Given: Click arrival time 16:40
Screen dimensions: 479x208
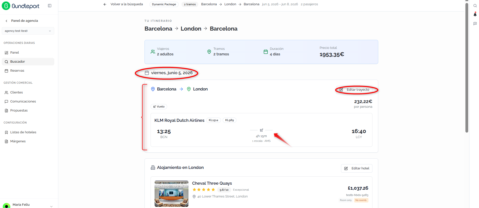Looking at the screenshot, I should coord(359,132).
